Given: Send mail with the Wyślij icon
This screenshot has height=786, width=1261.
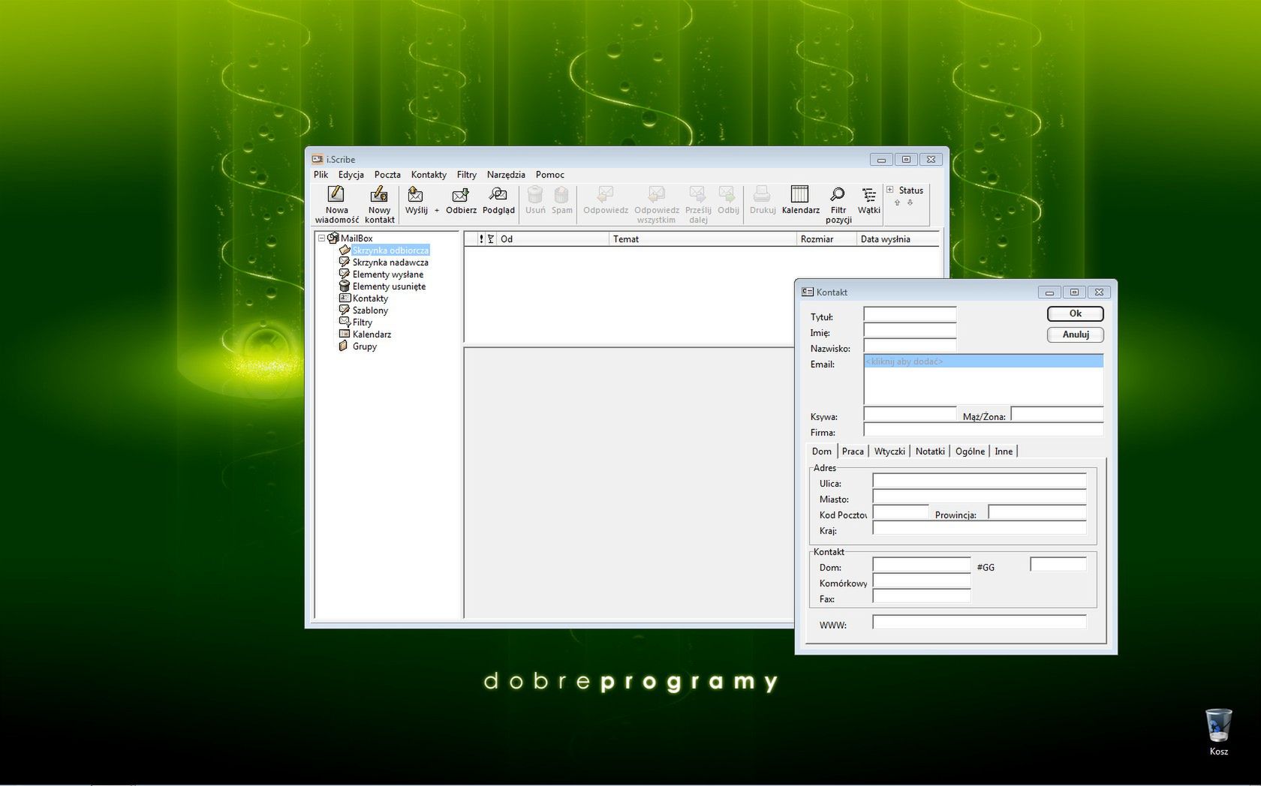Looking at the screenshot, I should 416,200.
